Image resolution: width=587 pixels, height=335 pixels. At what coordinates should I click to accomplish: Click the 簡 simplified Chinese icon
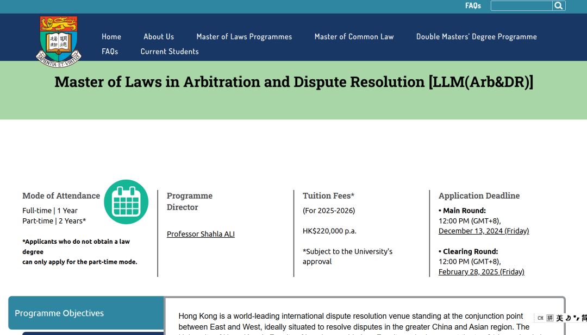[x=584, y=318]
